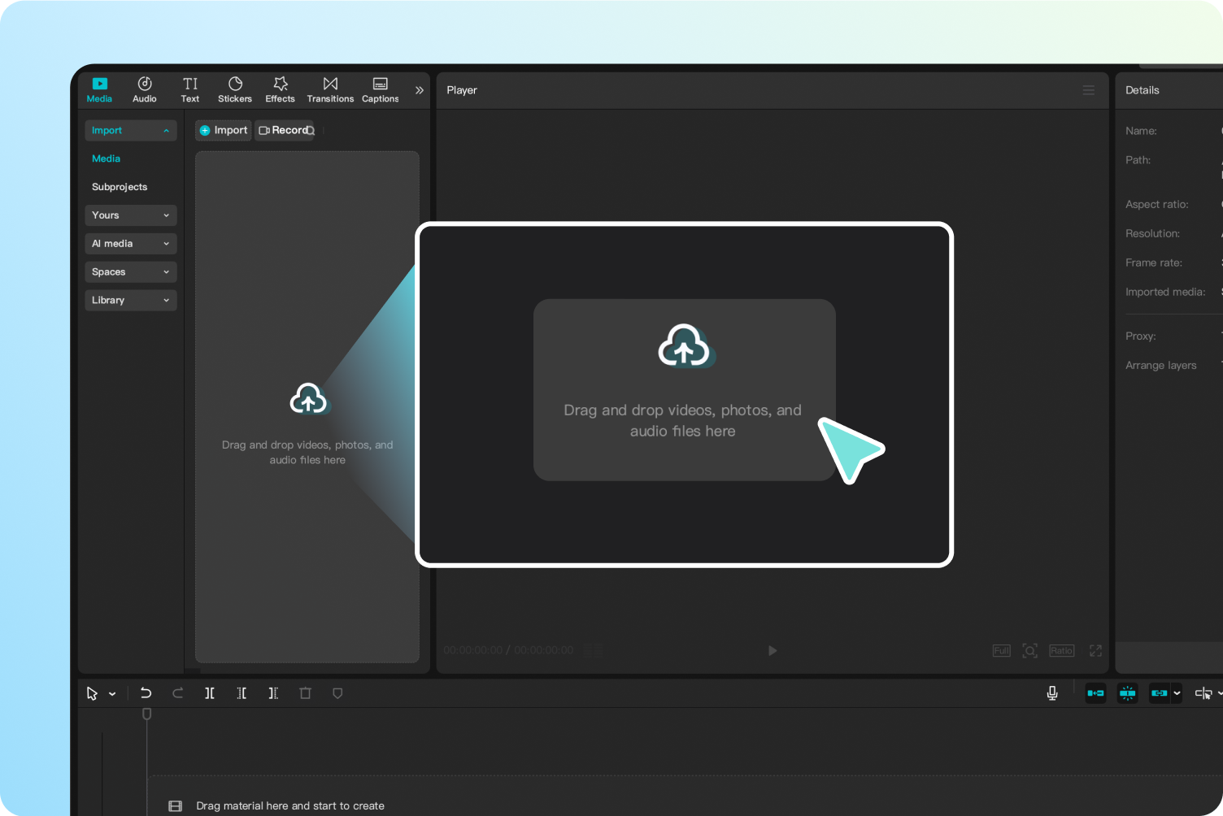Enter fullscreen from the Player
Image resolution: width=1223 pixels, height=816 pixels.
[x=1096, y=651]
